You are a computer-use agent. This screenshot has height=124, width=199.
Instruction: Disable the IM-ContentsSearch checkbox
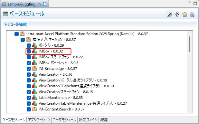[x=29, y=109]
